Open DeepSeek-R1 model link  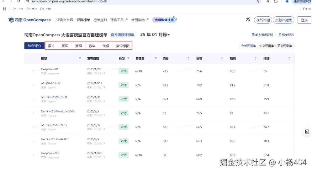pos(50,69)
